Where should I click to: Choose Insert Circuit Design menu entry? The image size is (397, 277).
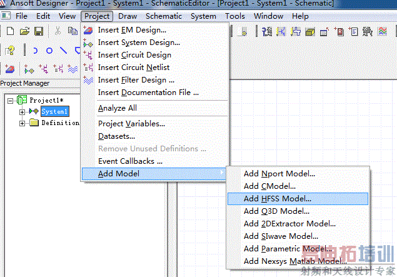point(155,55)
